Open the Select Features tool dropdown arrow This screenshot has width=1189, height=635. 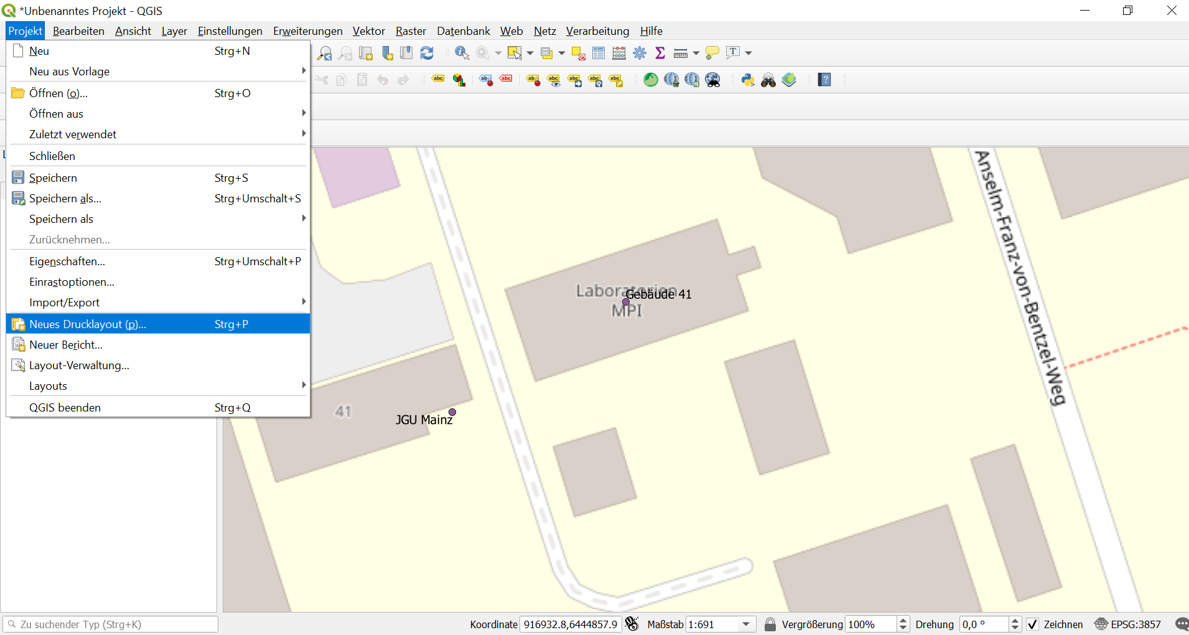coord(530,54)
